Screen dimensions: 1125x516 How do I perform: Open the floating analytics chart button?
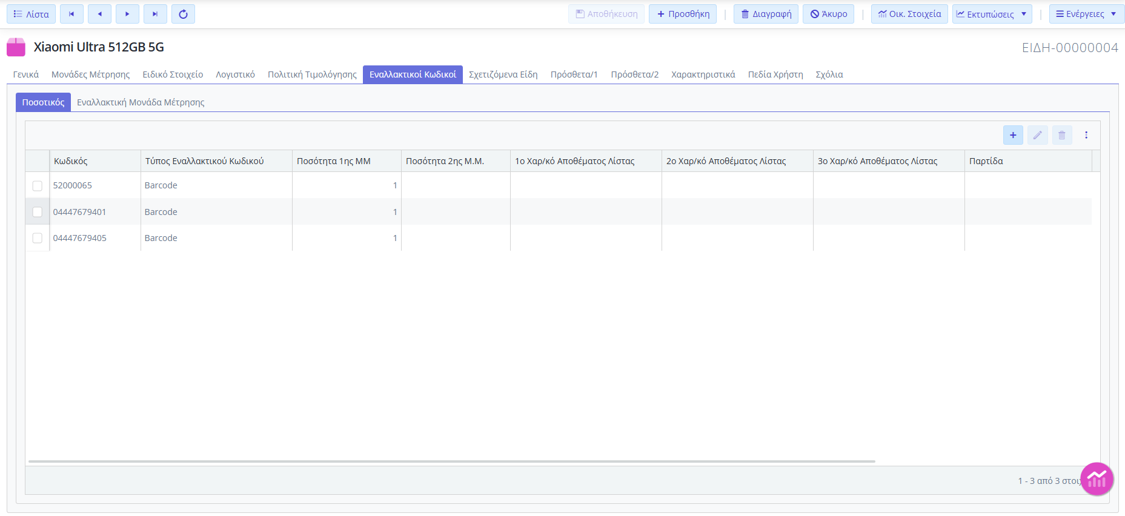click(x=1097, y=479)
